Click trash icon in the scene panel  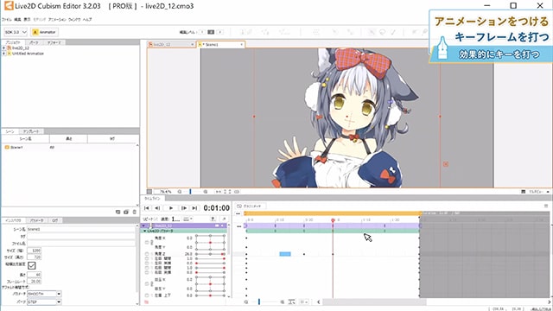tap(135, 212)
